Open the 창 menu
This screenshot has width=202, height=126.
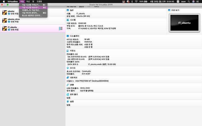[33, 2]
